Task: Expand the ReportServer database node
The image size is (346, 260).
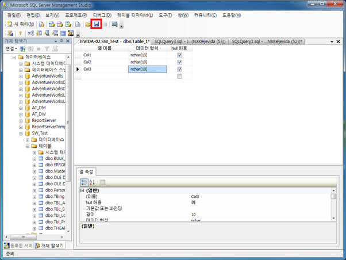Action: tap(21, 121)
